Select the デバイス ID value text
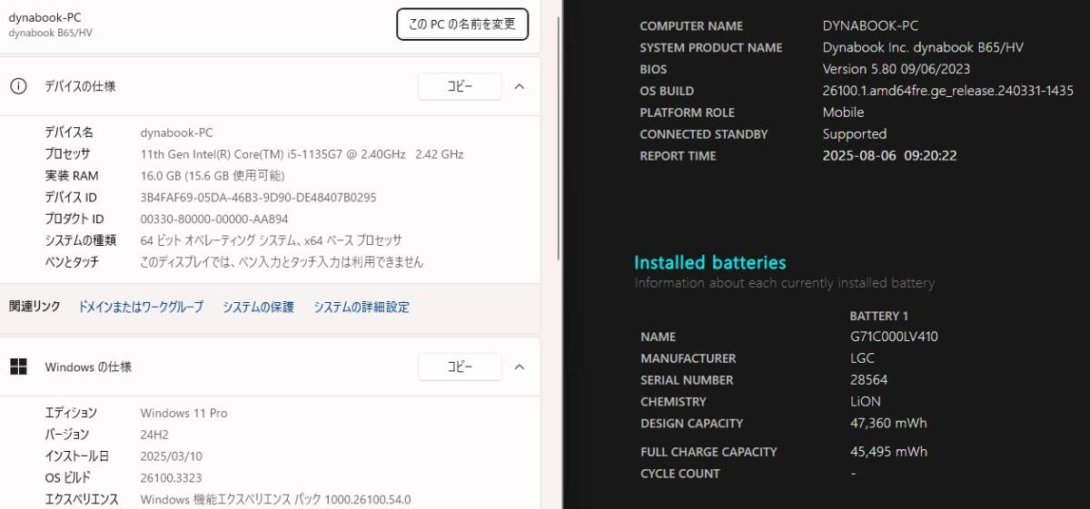 coord(258,197)
